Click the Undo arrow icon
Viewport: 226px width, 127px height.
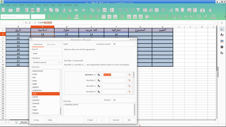pos(76,10)
